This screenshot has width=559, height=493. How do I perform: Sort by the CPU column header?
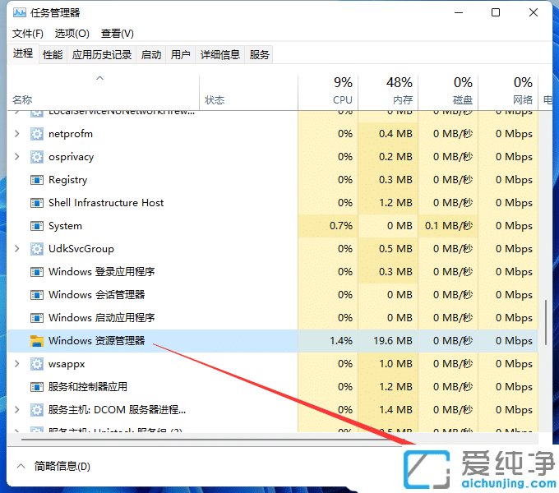328,92
